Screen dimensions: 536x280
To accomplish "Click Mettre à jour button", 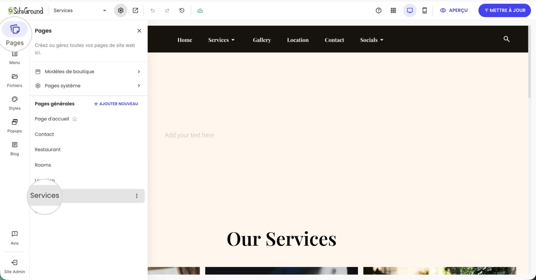I will point(505,10).
